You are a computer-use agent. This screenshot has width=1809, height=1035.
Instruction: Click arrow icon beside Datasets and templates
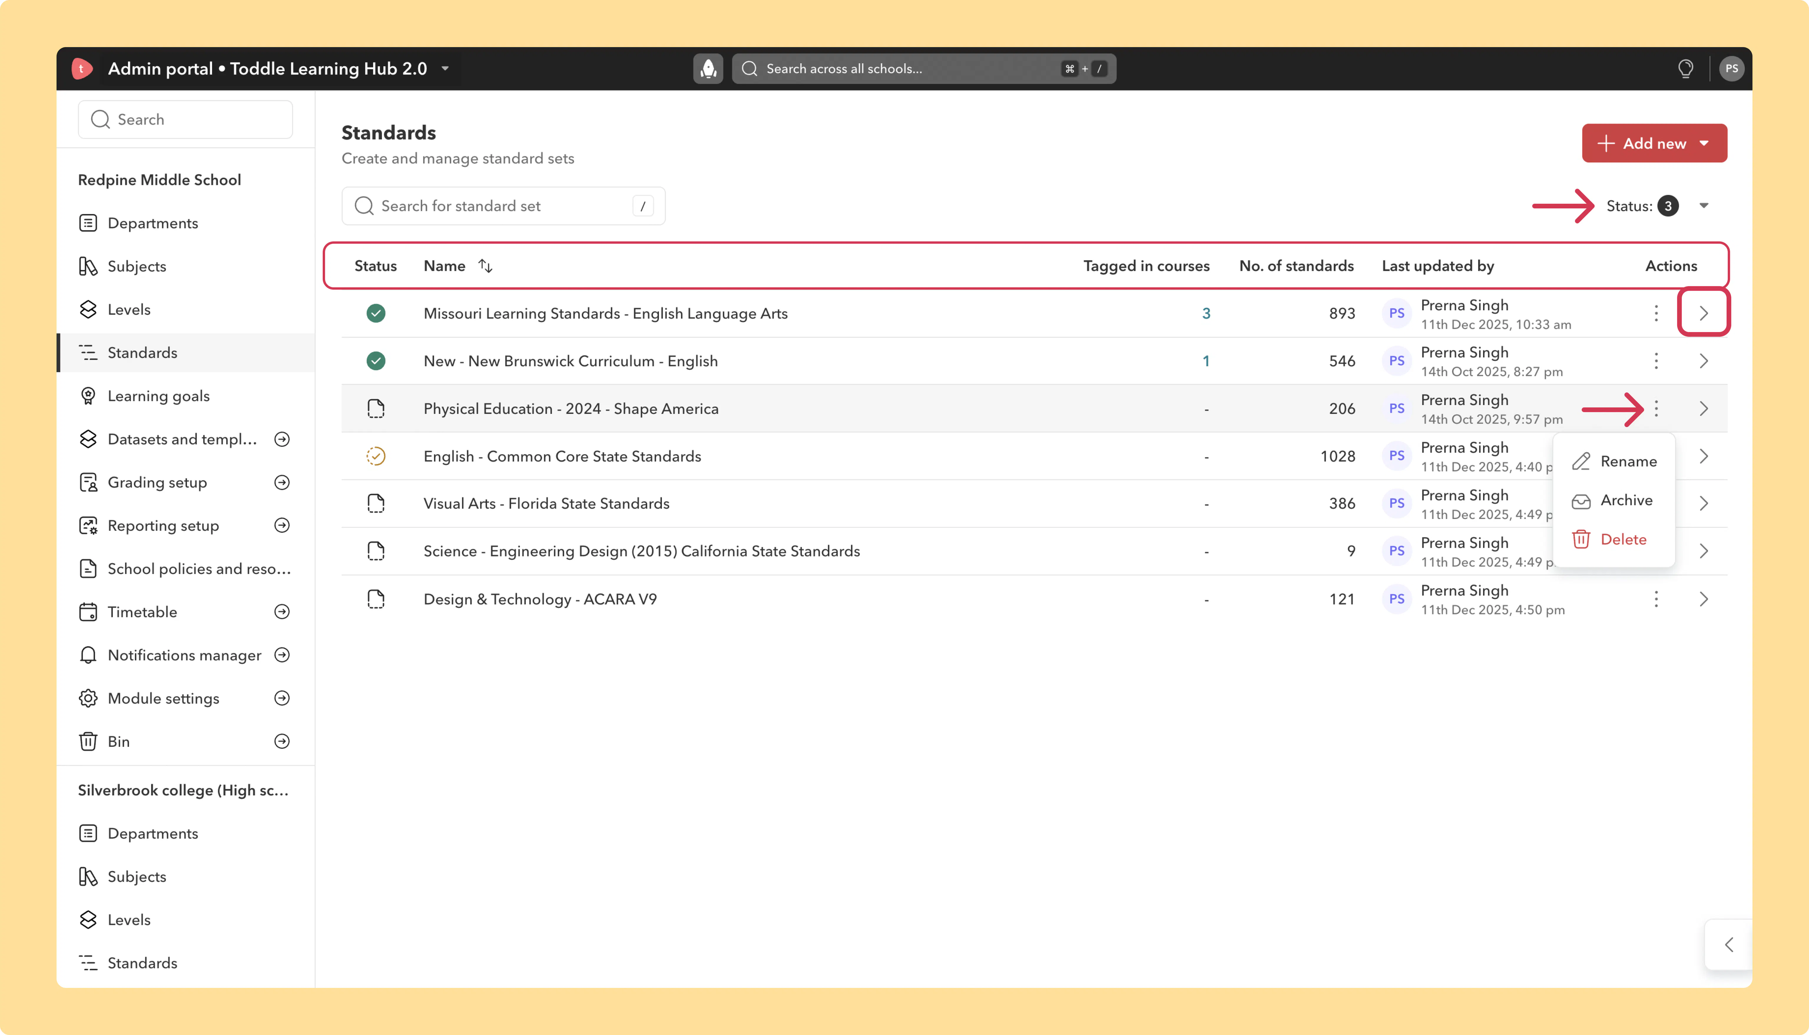coord(282,439)
